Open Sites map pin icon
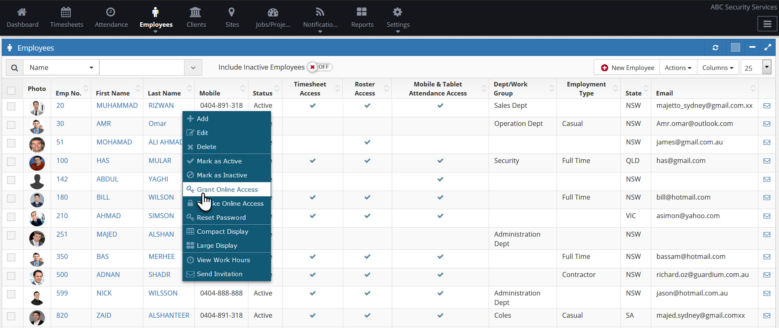 232,12
